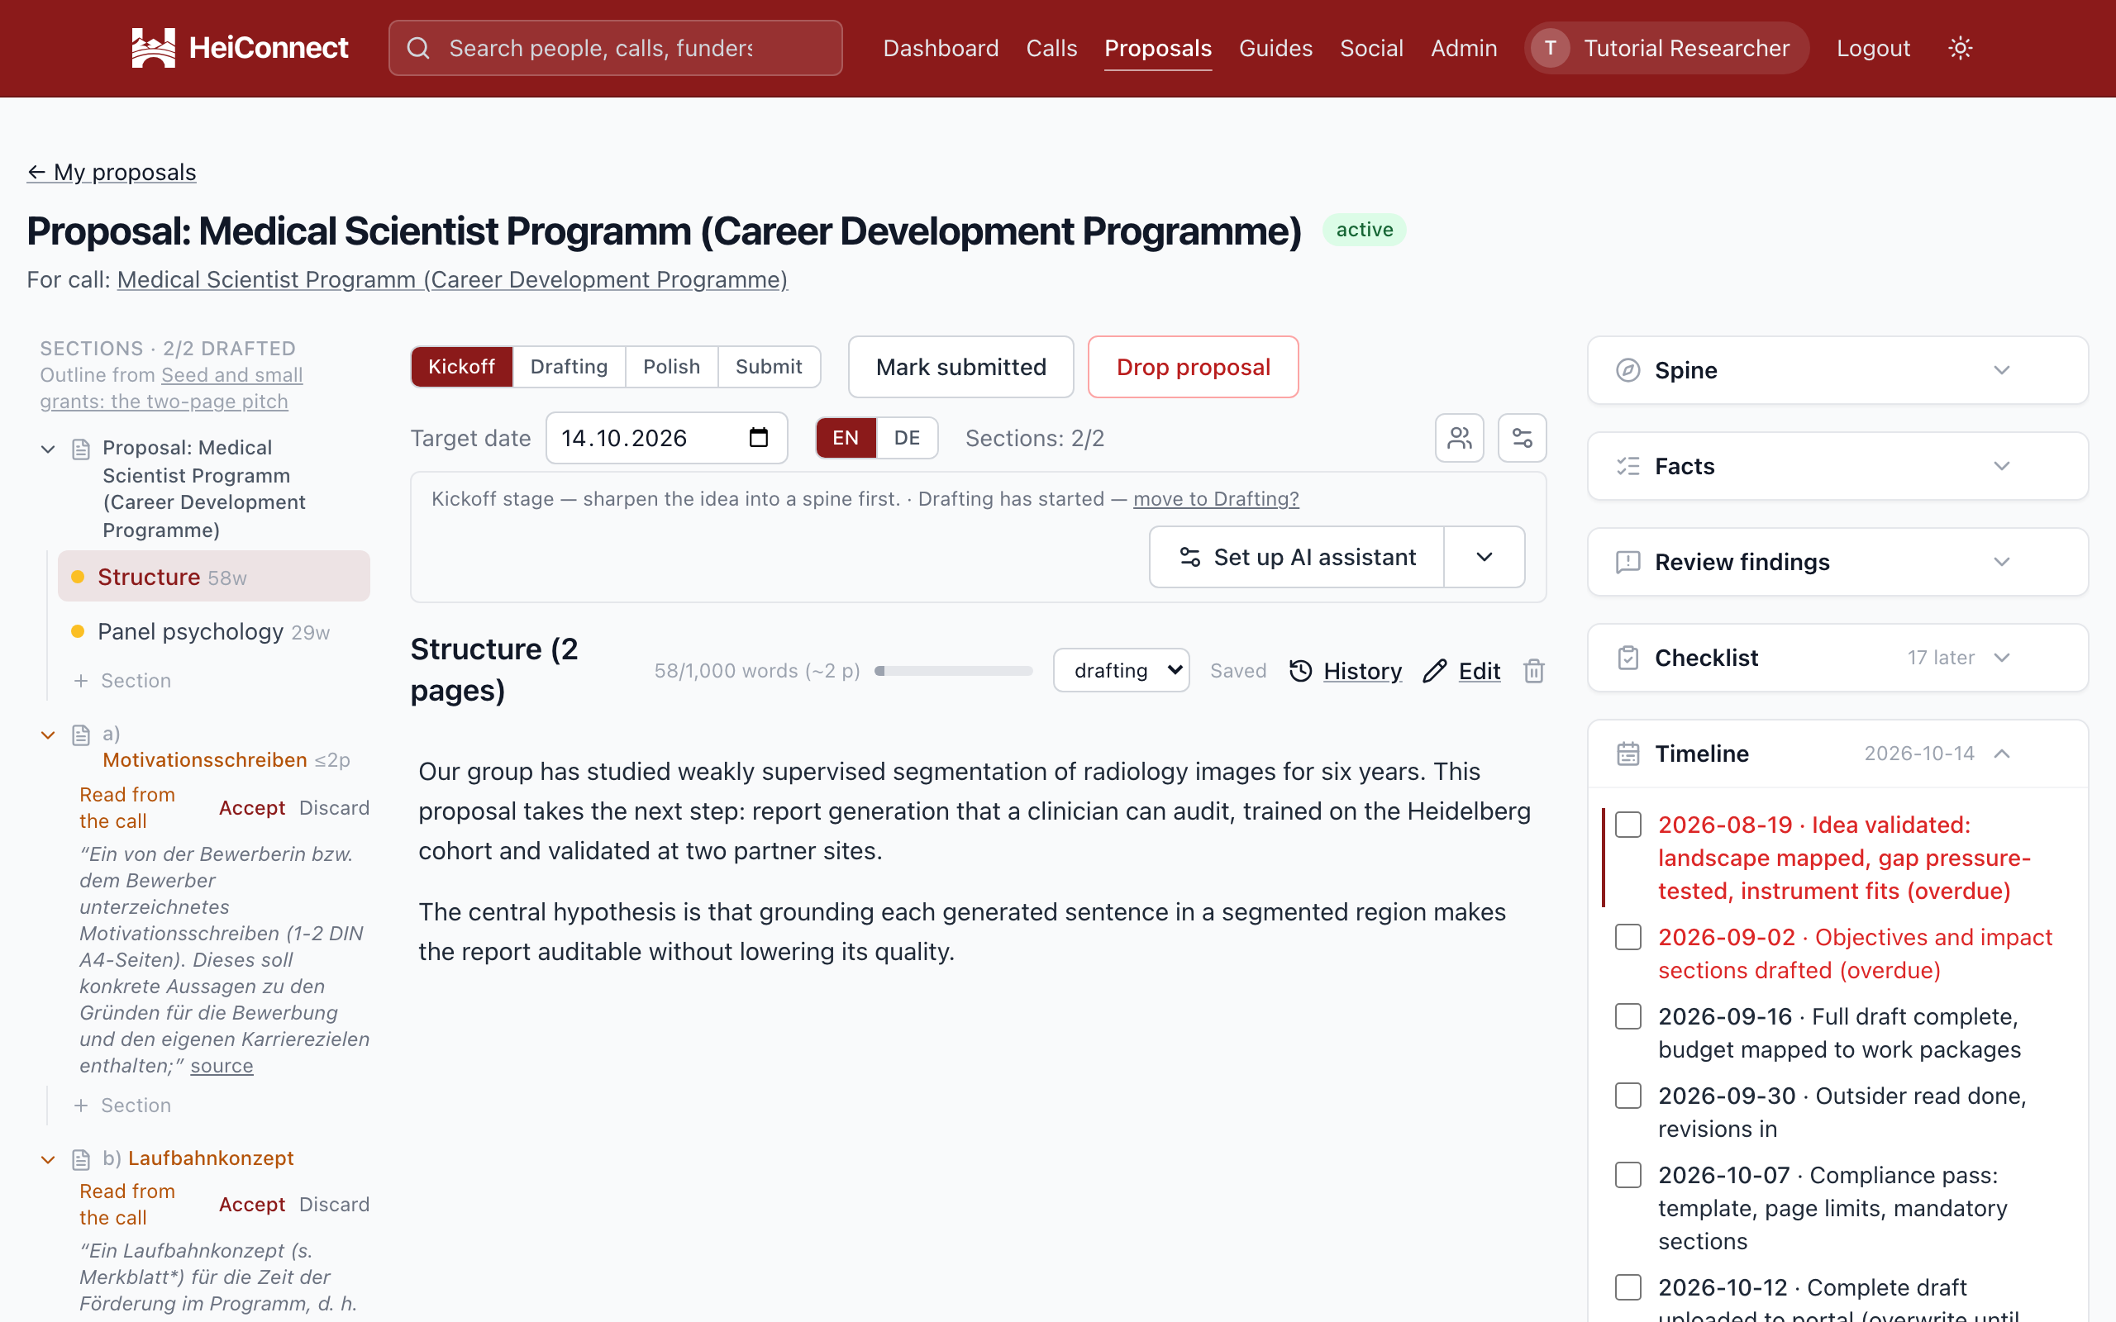The image size is (2116, 1322).
Task: Expand the Facts panel chevron
Action: 2001,466
